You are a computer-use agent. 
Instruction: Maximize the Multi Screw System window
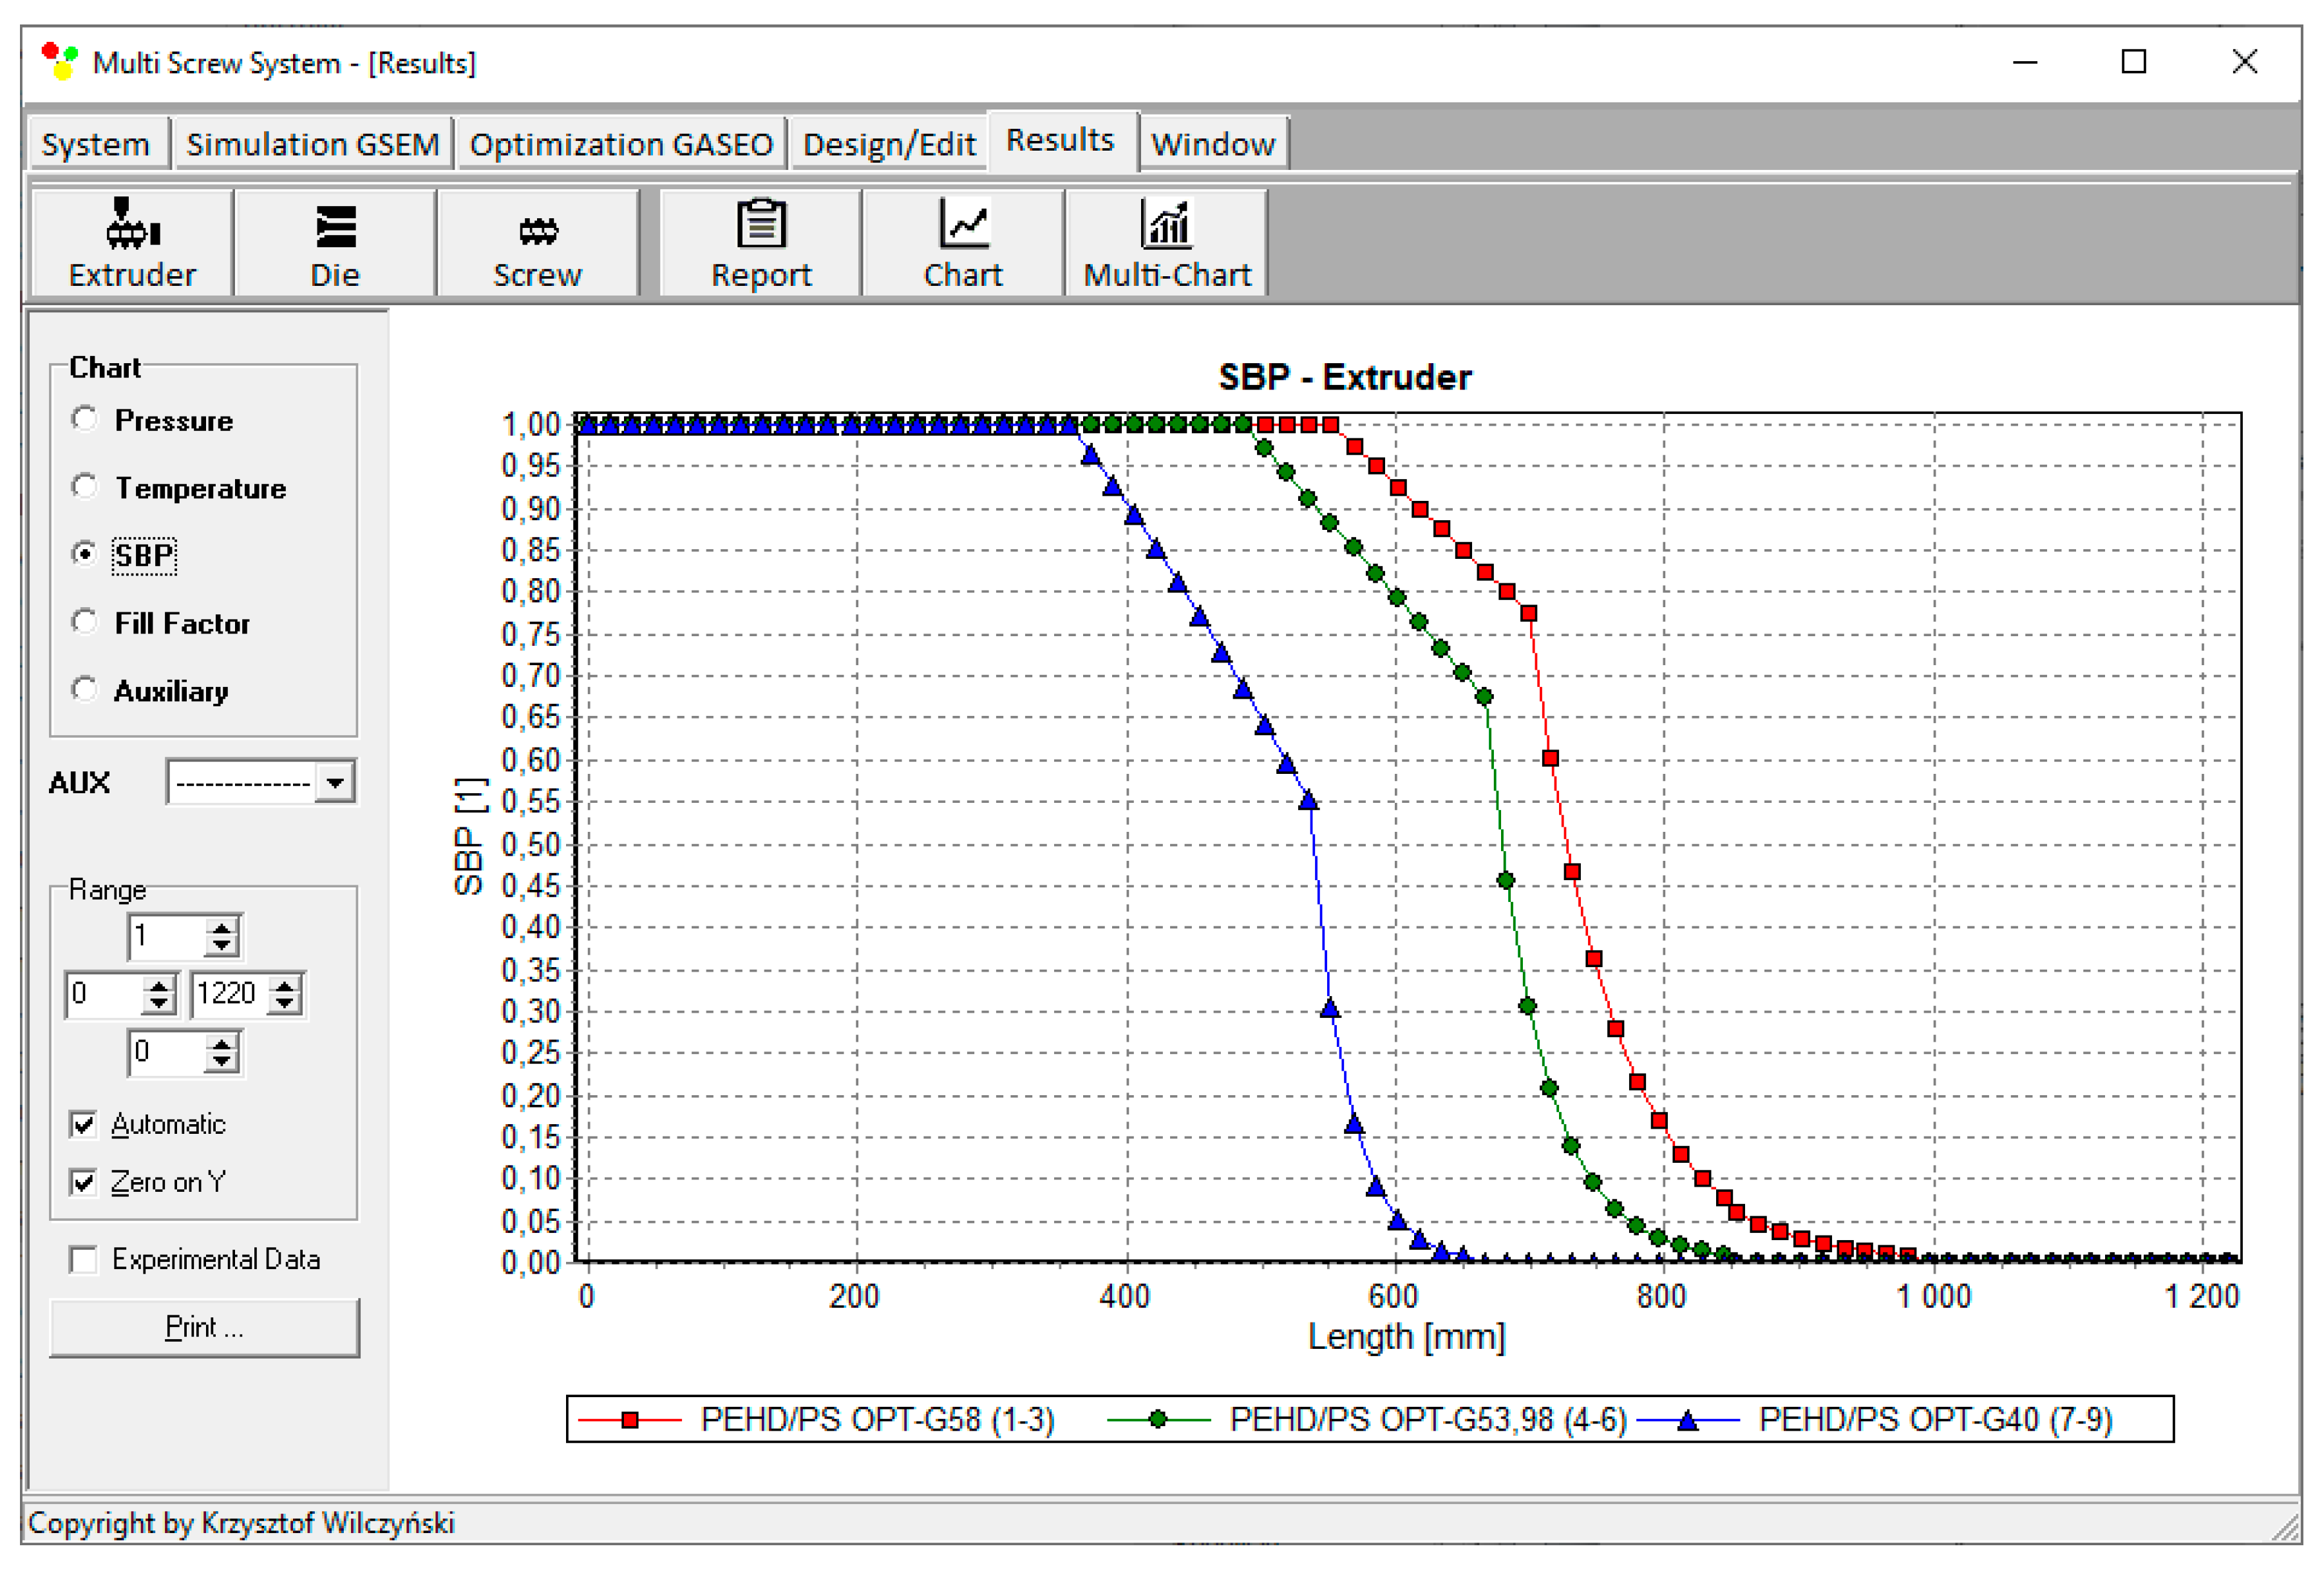[x=2134, y=62]
